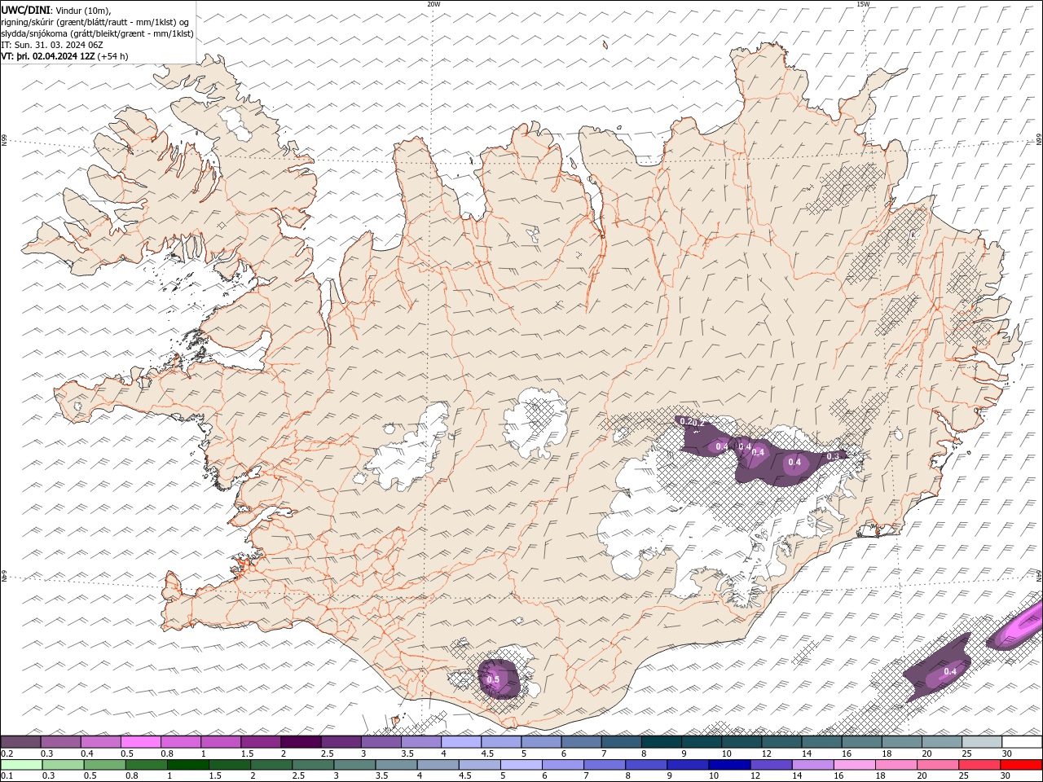
Task: Pick the deep blue 10 swatch in the lower legend
Action: tap(729, 764)
